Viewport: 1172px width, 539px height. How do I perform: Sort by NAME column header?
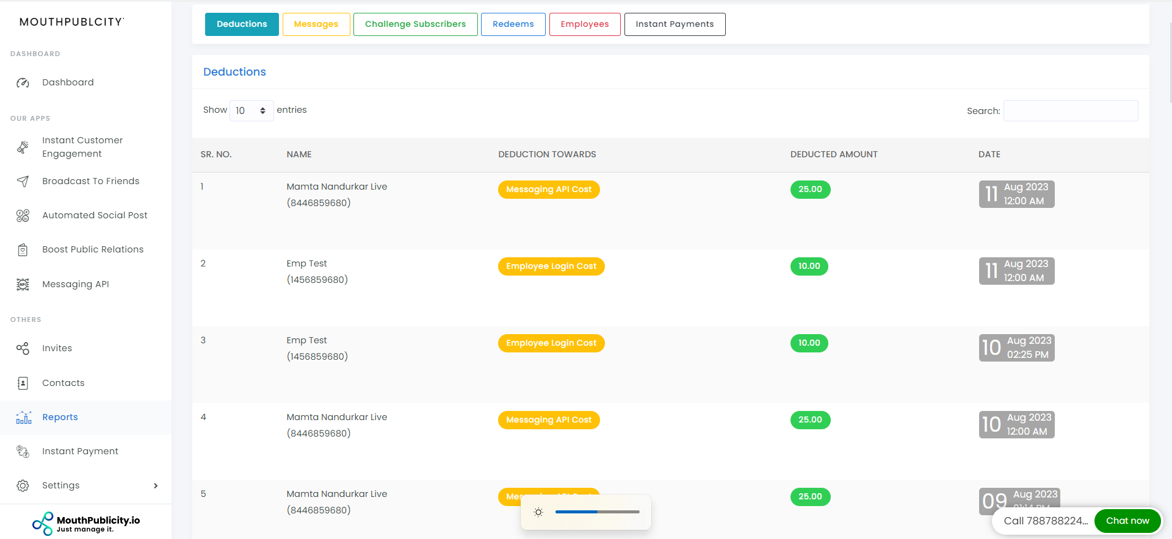tap(299, 154)
